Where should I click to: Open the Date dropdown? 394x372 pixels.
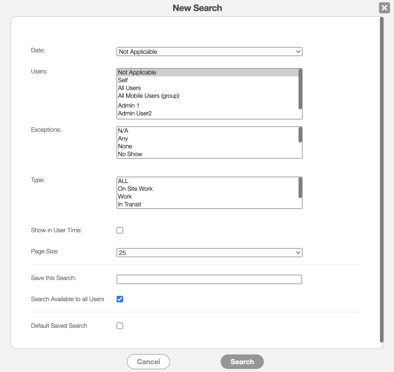pos(209,52)
